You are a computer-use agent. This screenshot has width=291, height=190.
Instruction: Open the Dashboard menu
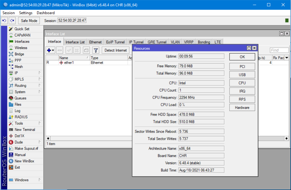pos(46,13)
